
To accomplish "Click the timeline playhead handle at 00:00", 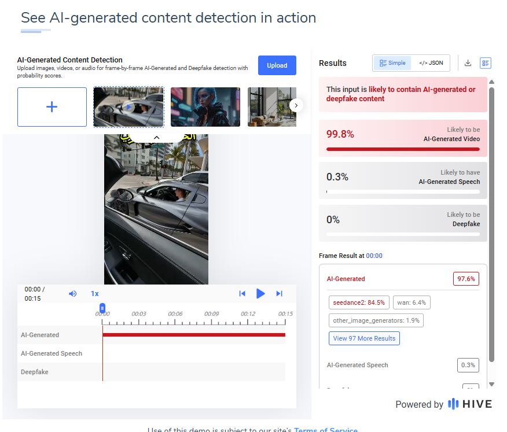I will click(102, 308).
